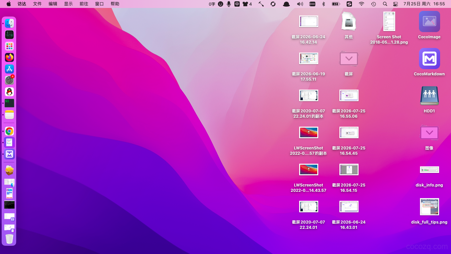Switch input method via 中 icon

[x=237, y=4]
